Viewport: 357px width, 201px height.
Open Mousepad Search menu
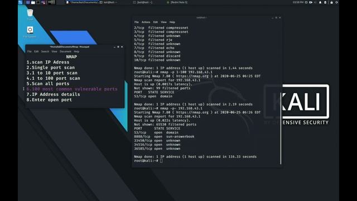45,51
